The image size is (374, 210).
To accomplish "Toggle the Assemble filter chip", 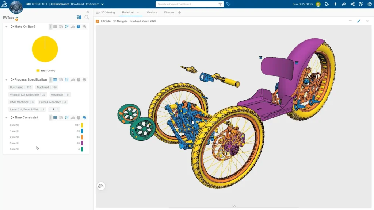I will click(60, 94).
